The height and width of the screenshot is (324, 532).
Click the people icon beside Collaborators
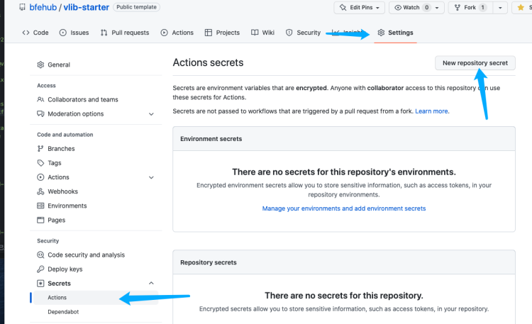coord(40,99)
